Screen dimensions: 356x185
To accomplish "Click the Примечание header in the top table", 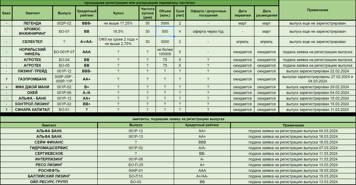I will pyautogui.click(x=317, y=10).
